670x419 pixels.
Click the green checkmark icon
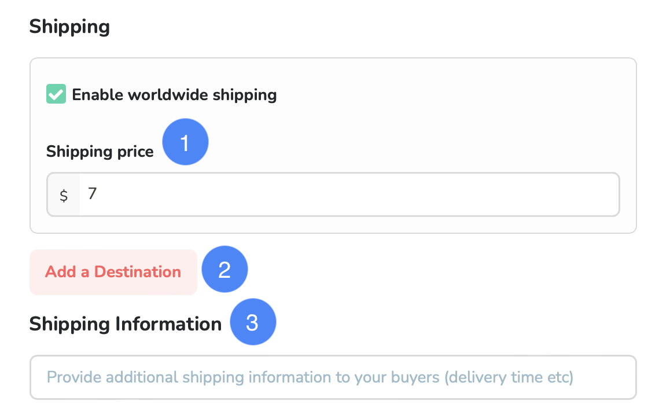point(56,94)
